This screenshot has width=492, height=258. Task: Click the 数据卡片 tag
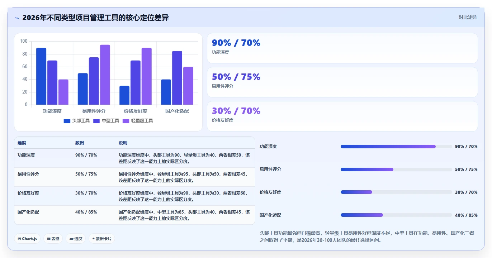[102, 239]
